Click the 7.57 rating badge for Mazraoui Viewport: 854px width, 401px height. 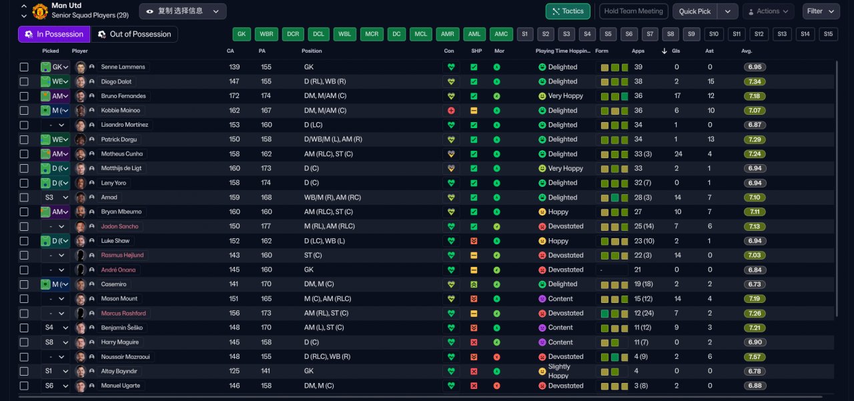click(x=755, y=357)
